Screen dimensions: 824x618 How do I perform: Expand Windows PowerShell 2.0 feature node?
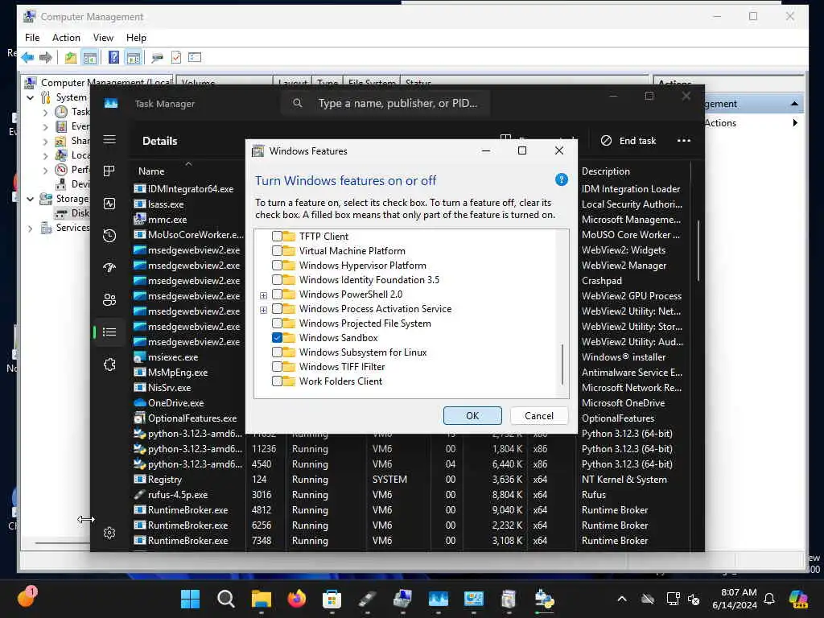pos(263,295)
